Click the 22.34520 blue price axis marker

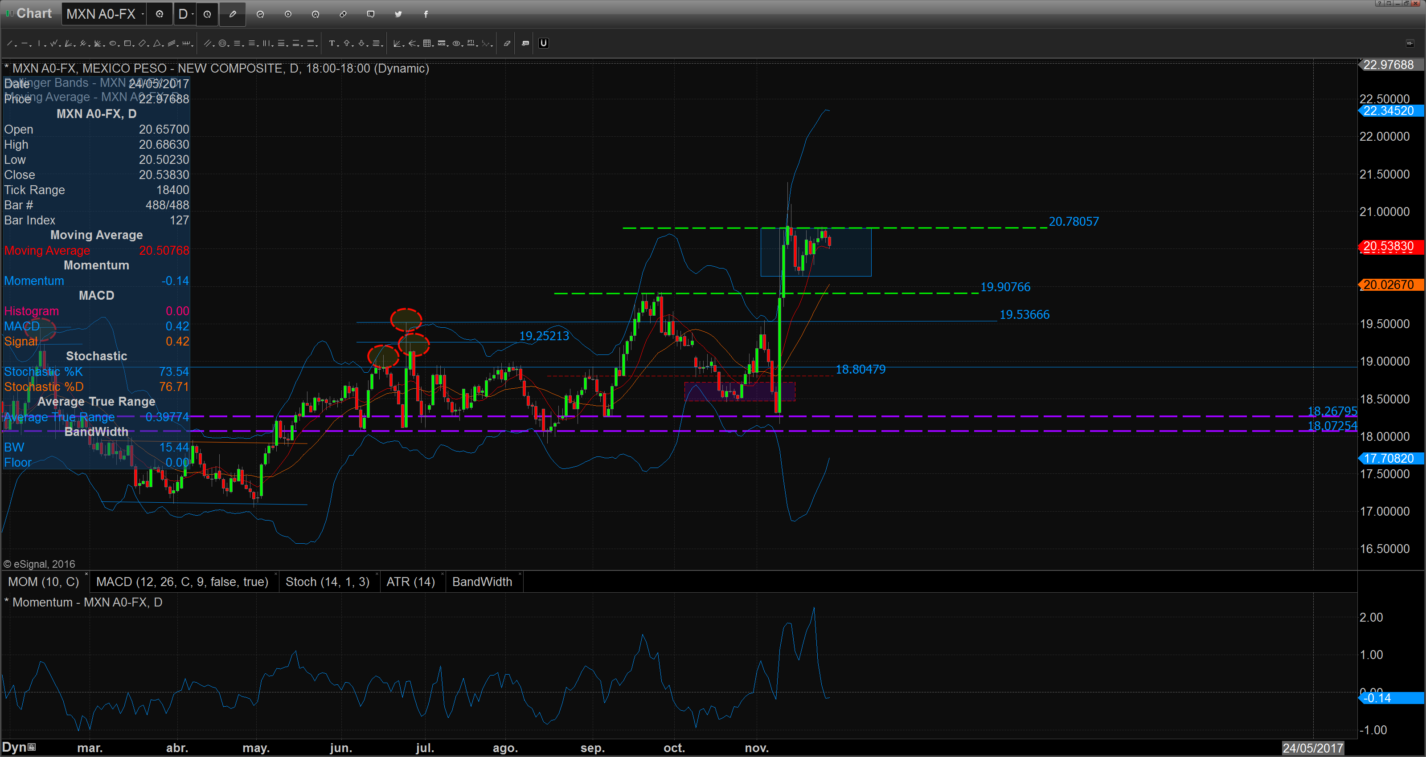tap(1390, 111)
